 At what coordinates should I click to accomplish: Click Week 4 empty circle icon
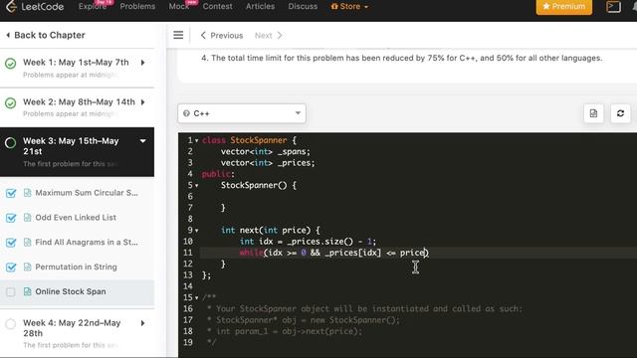[11, 324]
